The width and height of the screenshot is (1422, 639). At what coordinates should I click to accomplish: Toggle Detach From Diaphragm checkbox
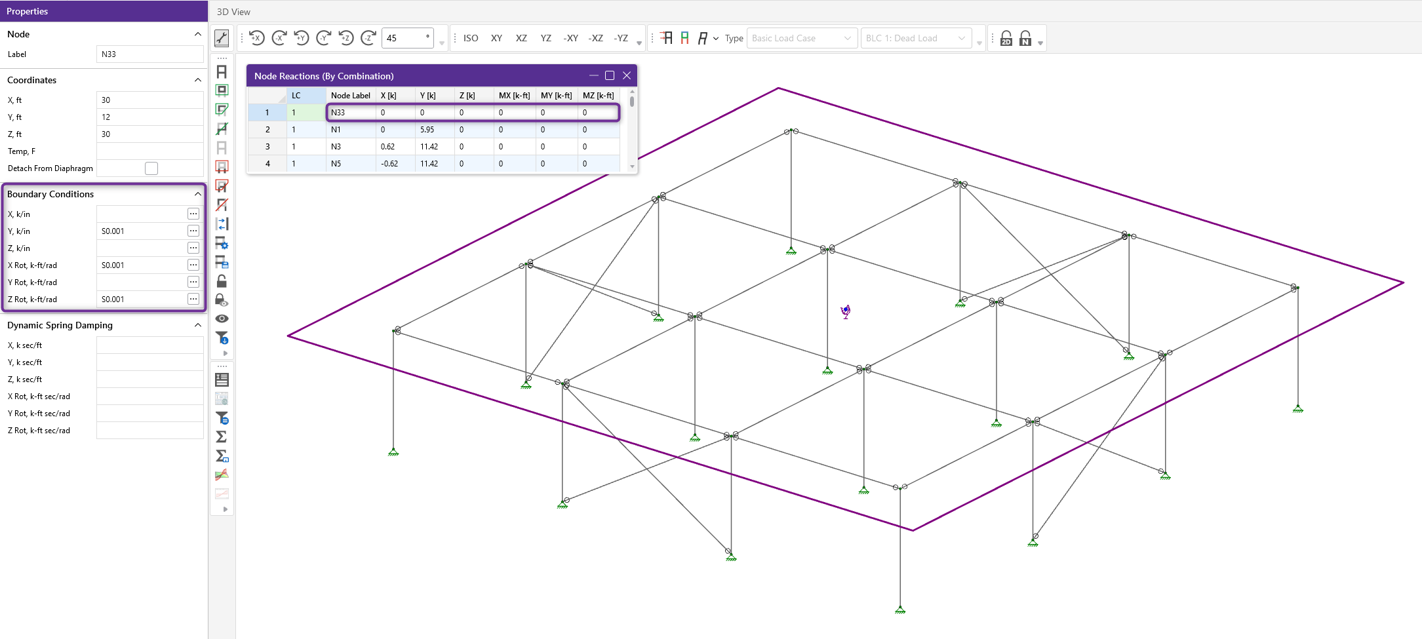click(x=151, y=168)
